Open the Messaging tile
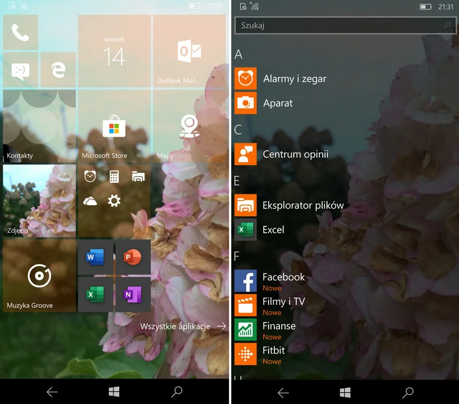The image size is (459, 404). [20, 70]
